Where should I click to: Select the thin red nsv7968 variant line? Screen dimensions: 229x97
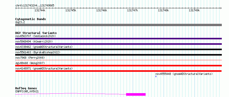click(118, 60)
